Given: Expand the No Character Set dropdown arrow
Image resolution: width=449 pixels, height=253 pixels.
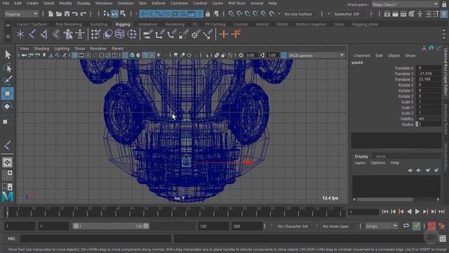Looking at the screenshot, I should pos(272,226).
